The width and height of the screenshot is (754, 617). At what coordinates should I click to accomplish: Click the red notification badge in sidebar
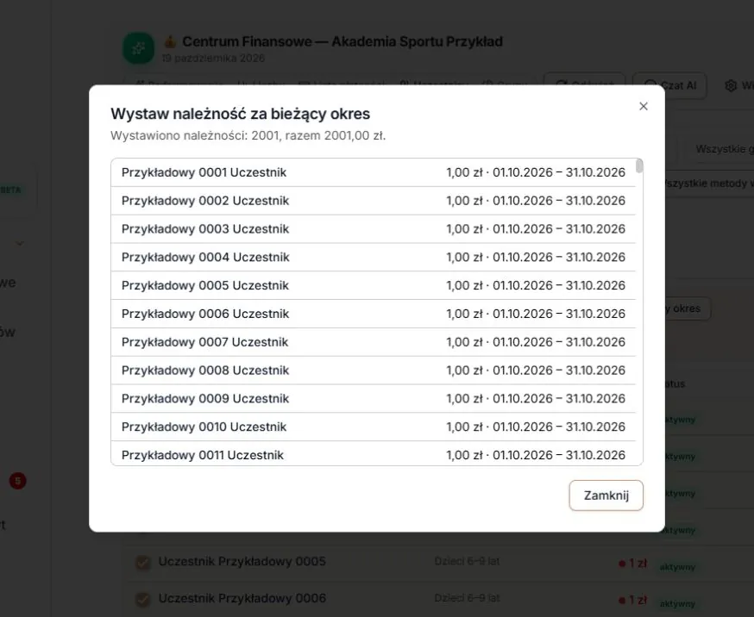(18, 481)
